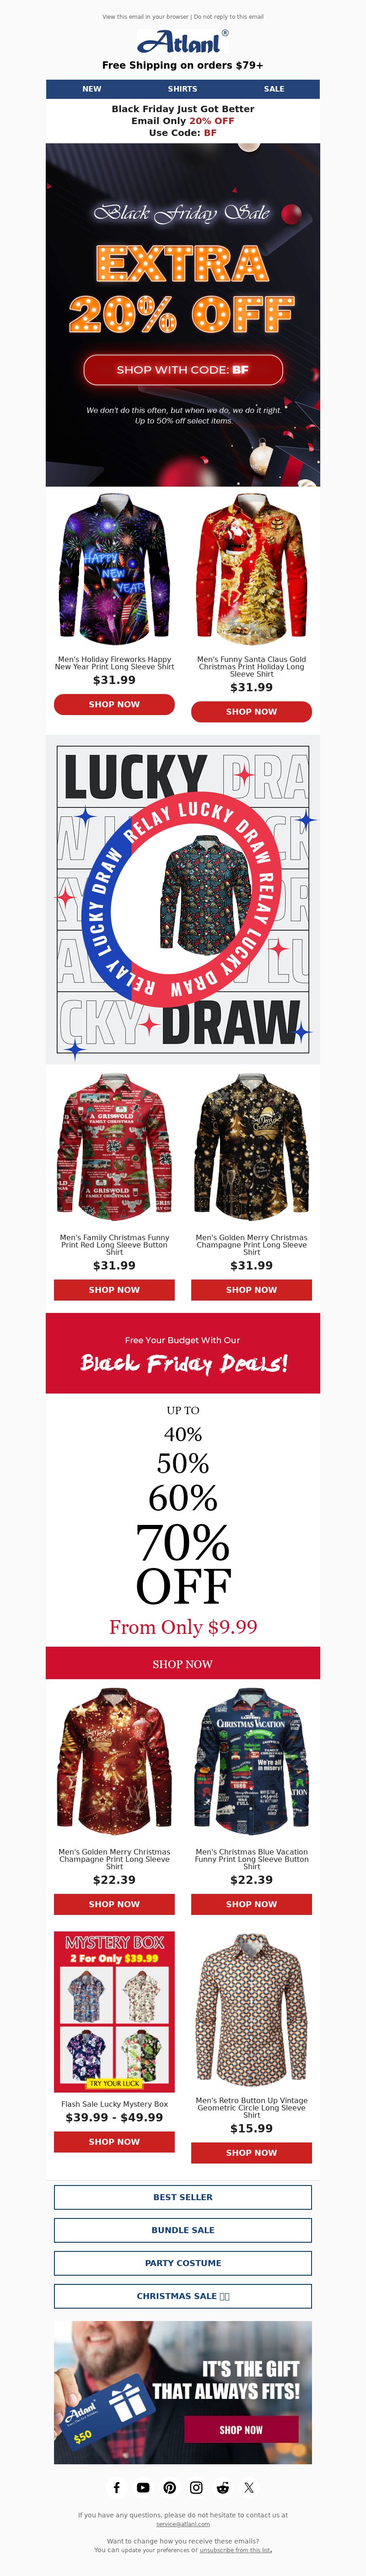Screen dimensions: 366x2576
Task: Click the red SHOP NOW bar under 70% OFF
Action: [183, 1663]
